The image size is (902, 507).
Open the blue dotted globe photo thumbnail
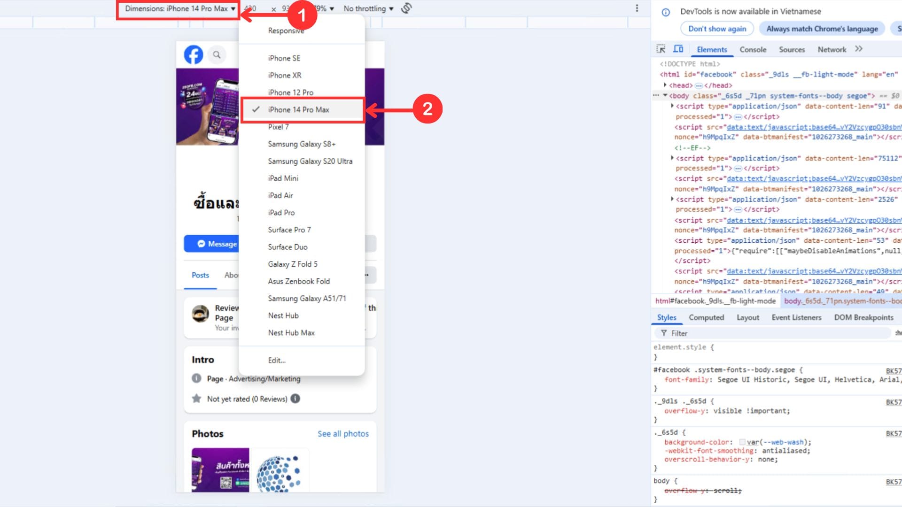280,470
